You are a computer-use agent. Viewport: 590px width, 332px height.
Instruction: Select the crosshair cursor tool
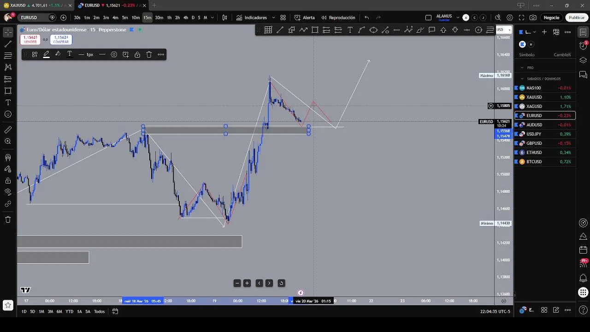pos(8,32)
